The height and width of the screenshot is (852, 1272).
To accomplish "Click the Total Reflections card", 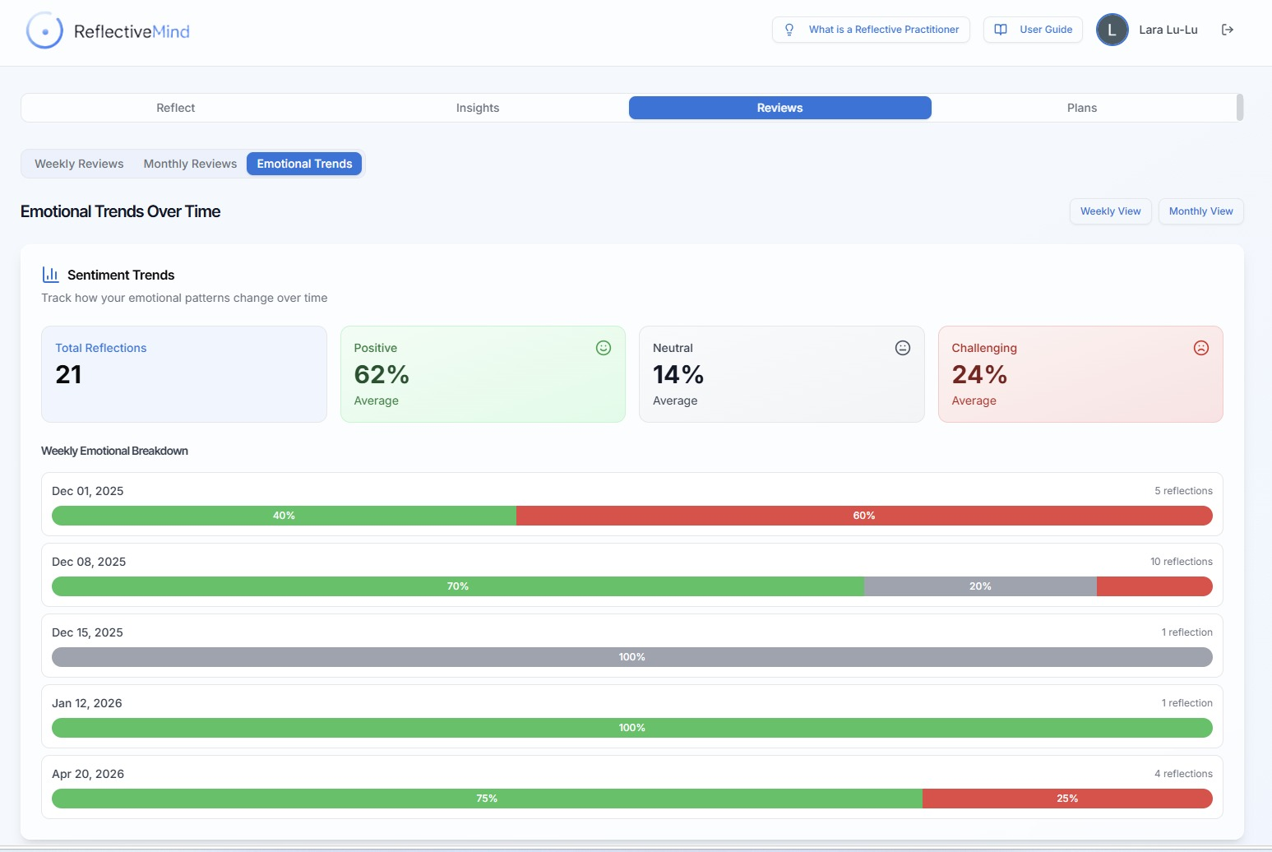I will (184, 374).
